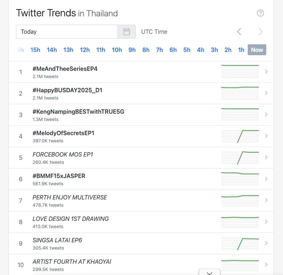View #BMMF15xJASPER trend sparkline chart
This screenshot has height=275, width=283.
[240, 179]
